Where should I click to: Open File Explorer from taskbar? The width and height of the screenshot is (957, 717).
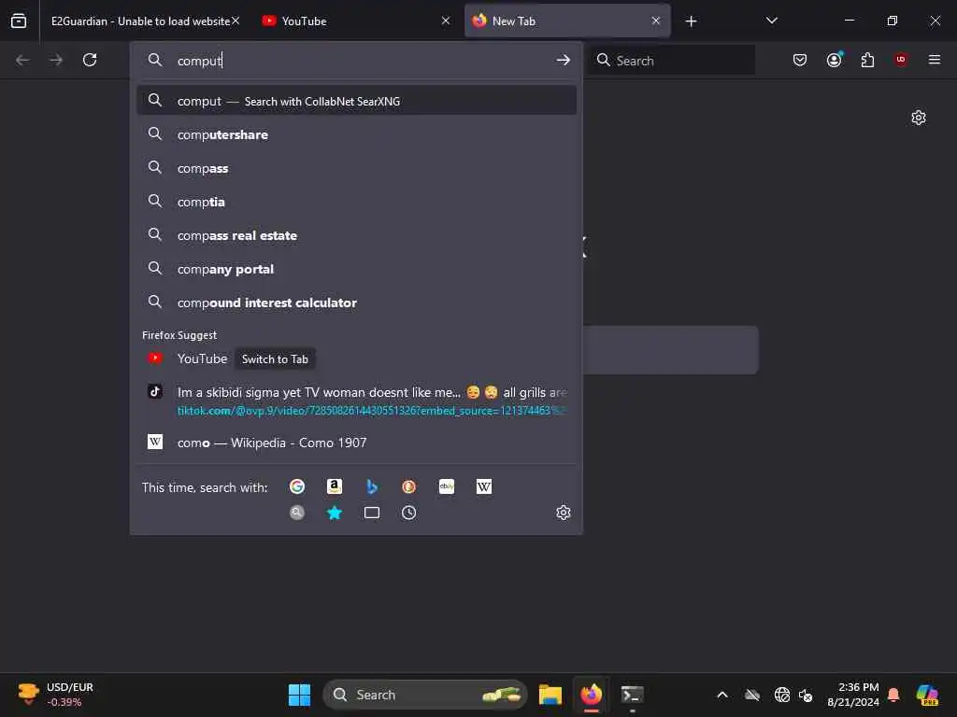point(550,695)
